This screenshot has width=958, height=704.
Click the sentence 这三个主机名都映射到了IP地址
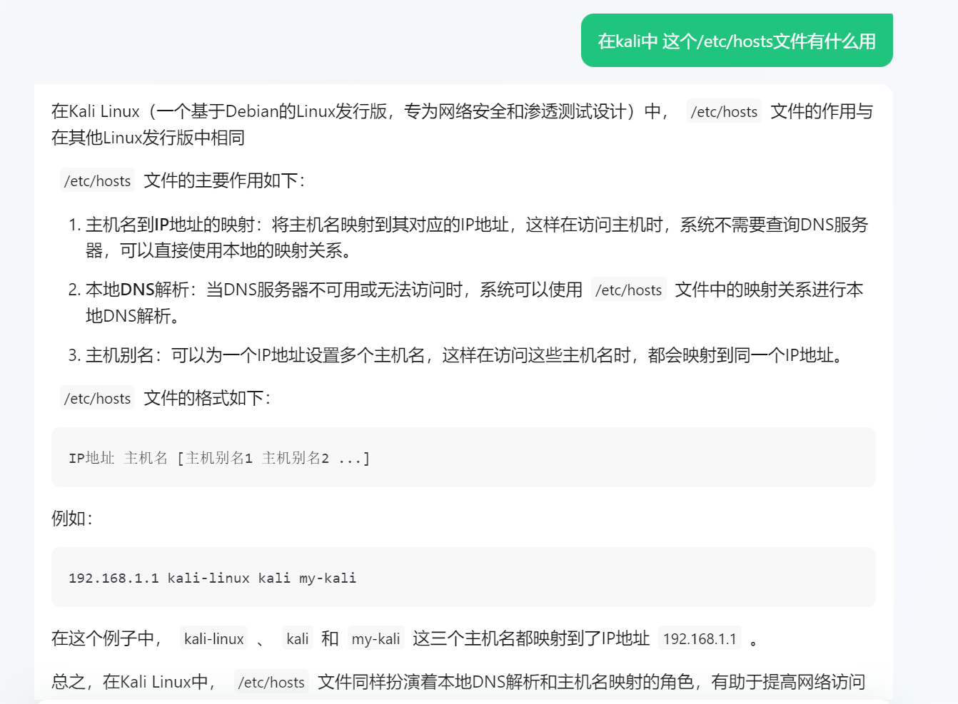(x=530, y=638)
